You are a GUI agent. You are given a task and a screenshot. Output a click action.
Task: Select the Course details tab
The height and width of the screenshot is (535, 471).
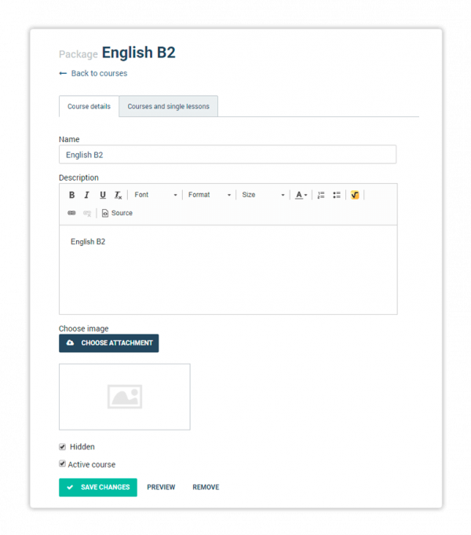coord(89,106)
